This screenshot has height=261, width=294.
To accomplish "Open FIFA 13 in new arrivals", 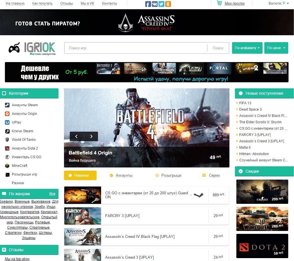I will (x=245, y=103).
